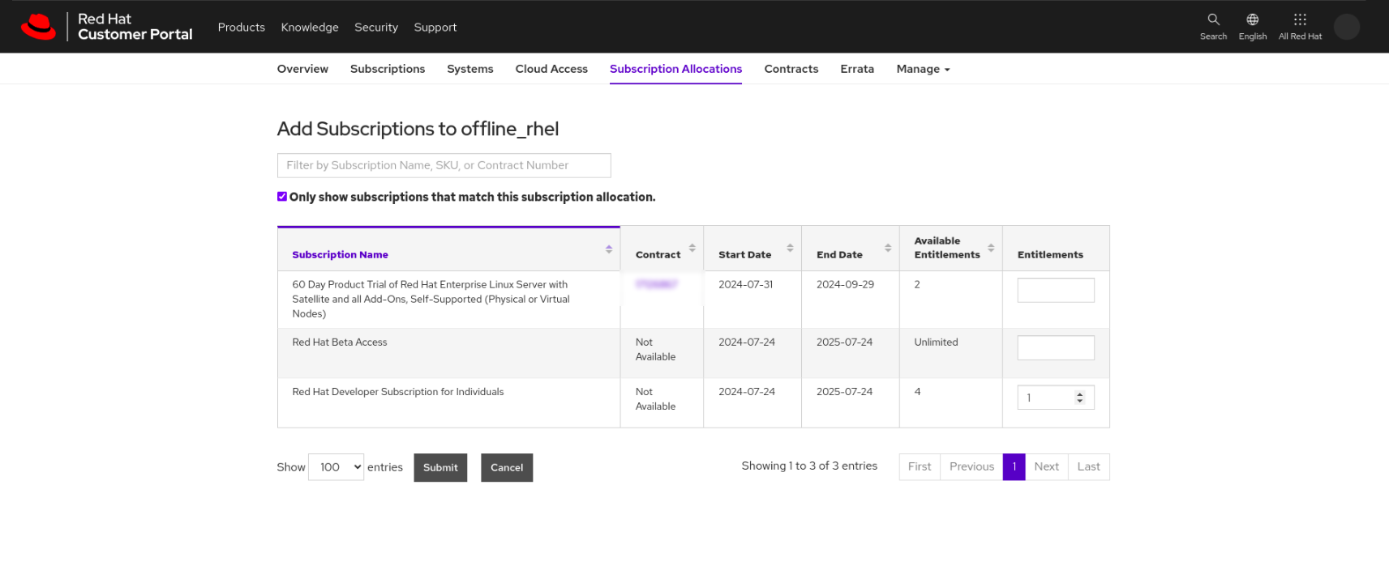Click the subscription filter text field
This screenshot has height=583, width=1389.
coord(444,165)
